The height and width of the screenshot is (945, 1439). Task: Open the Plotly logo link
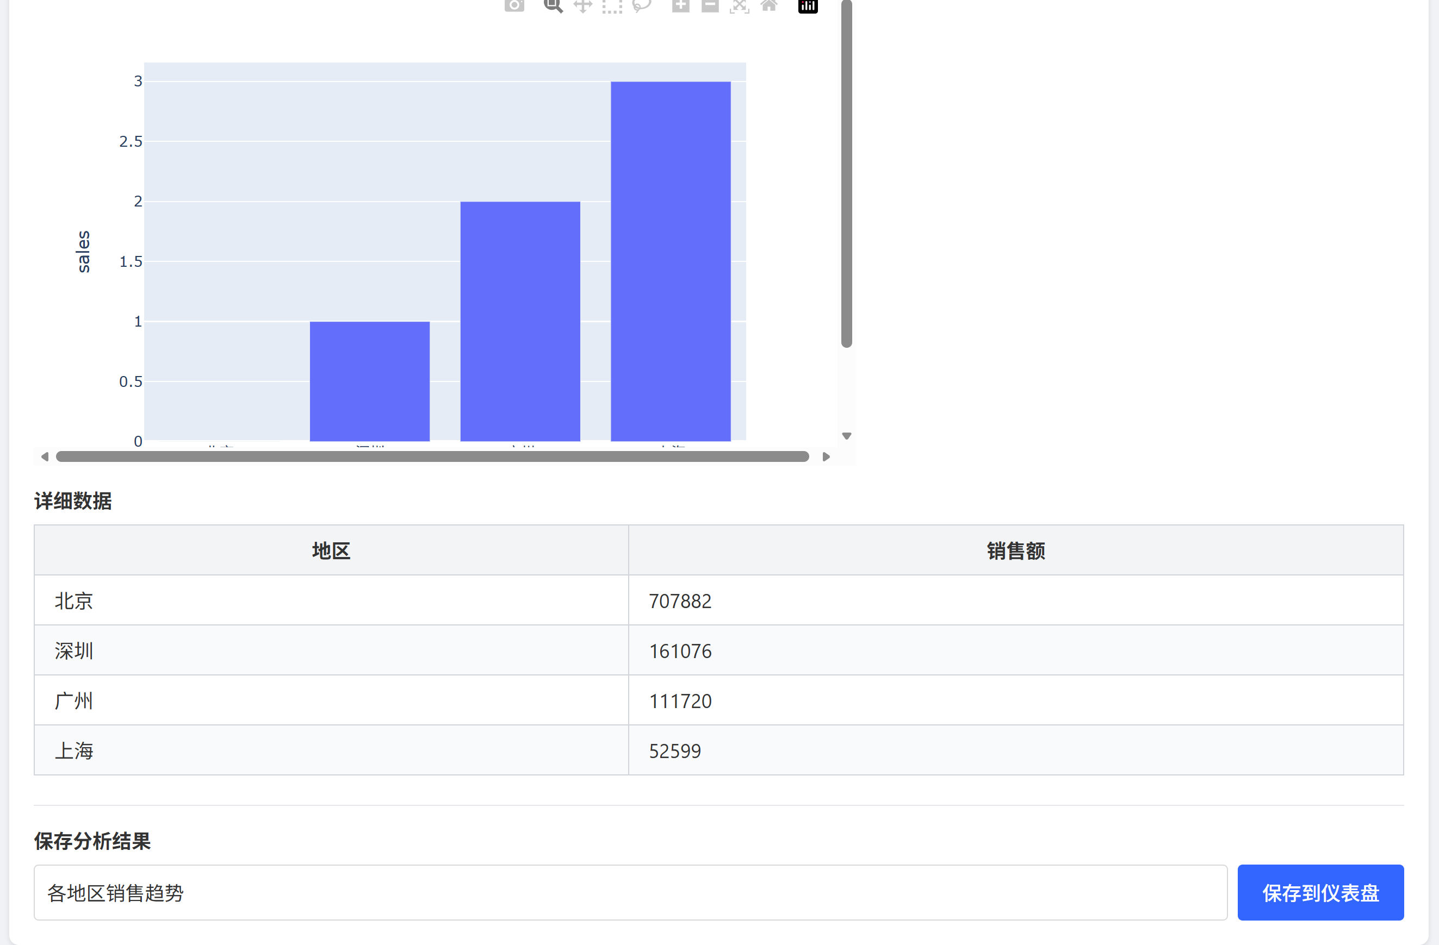pyautogui.click(x=808, y=6)
